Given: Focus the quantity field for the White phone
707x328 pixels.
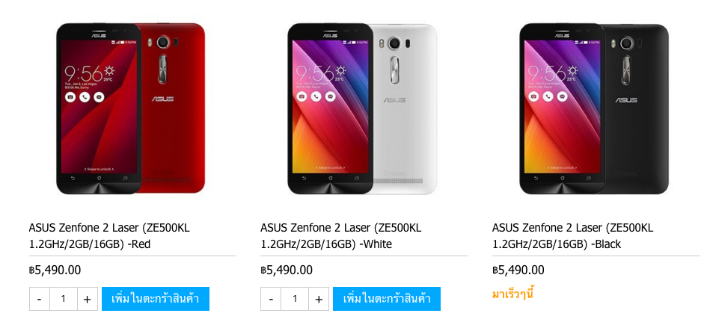Looking at the screenshot, I should point(295,299).
